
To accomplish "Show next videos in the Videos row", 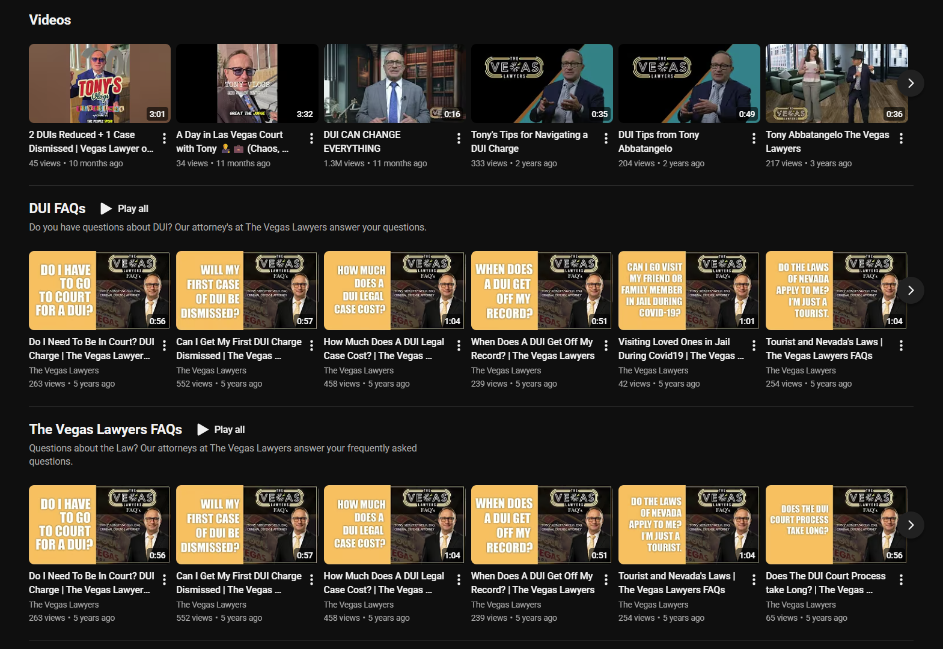I will tap(911, 83).
